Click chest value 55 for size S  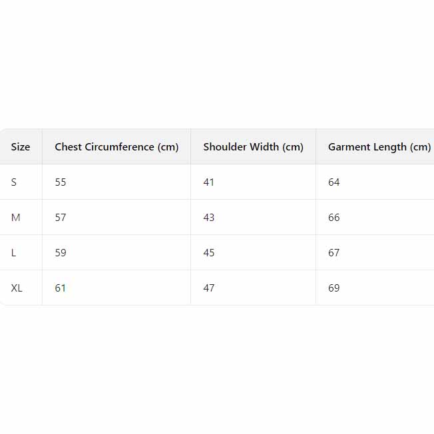click(x=61, y=182)
